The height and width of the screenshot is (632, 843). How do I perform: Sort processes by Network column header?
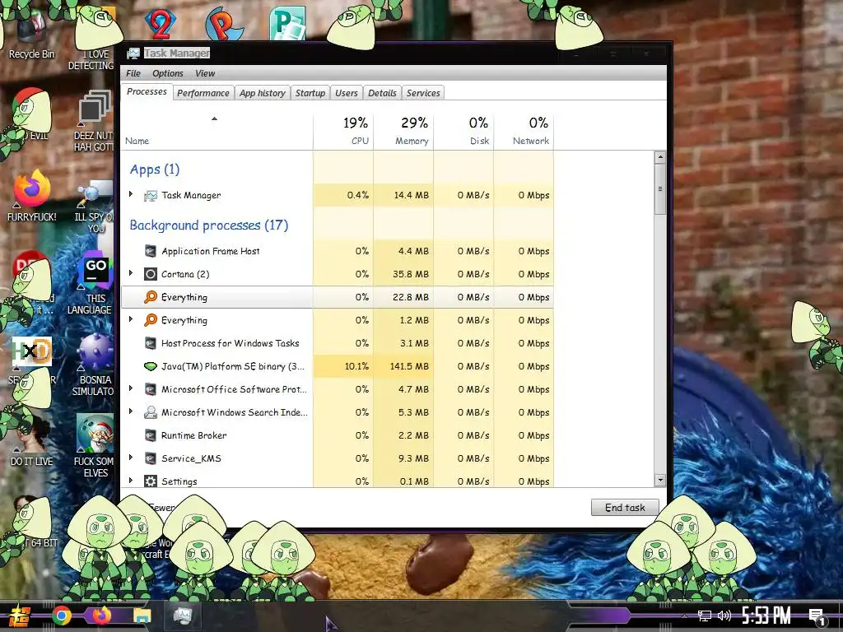pos(524,131)
